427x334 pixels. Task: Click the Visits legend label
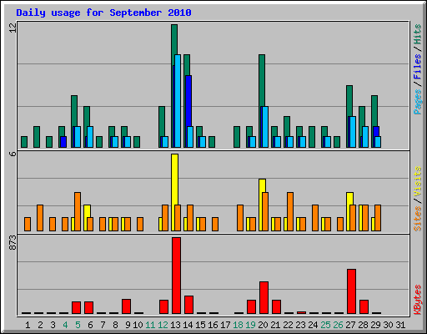[x=417, y=181]
